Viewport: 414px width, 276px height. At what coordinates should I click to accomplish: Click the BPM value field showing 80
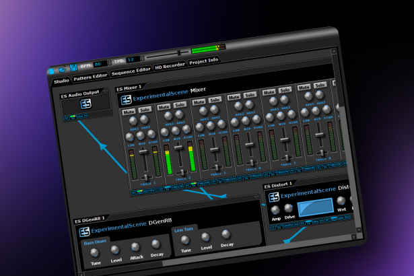pyautogui.click(x=100, y=64)
